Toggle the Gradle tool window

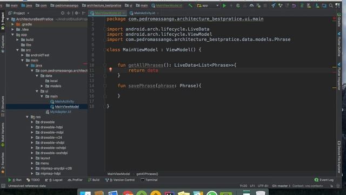(x=339, y=20)
